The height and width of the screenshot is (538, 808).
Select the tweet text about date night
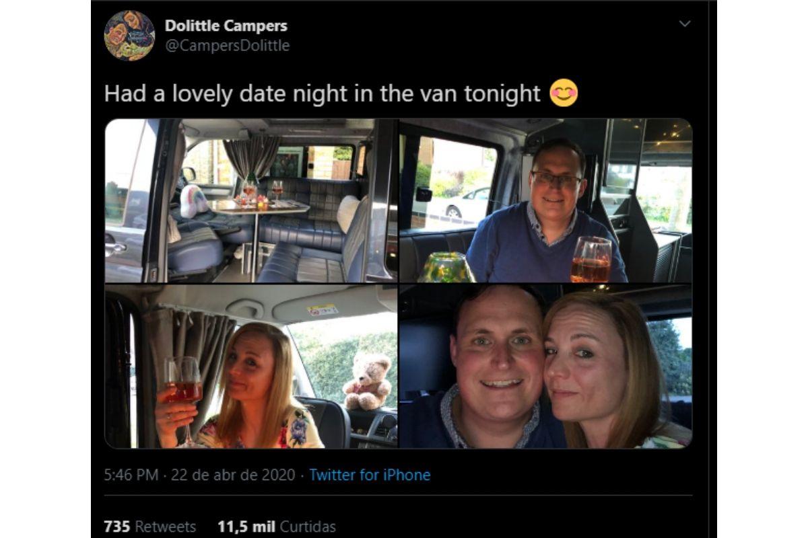pyautogui.click(x=322, y=93)
